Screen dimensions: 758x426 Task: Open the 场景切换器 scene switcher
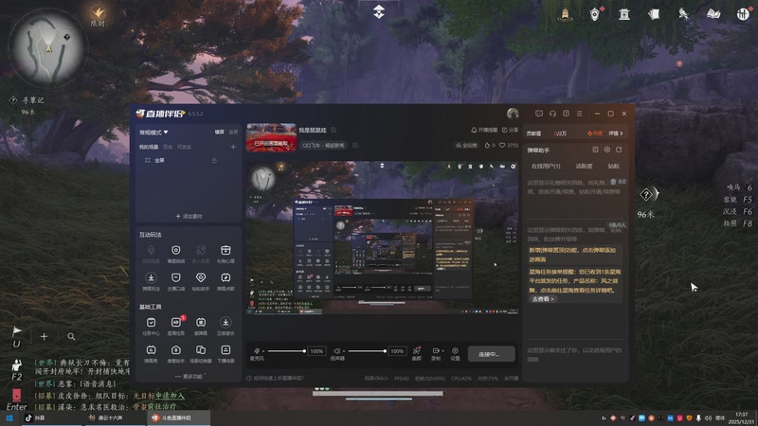201,353
